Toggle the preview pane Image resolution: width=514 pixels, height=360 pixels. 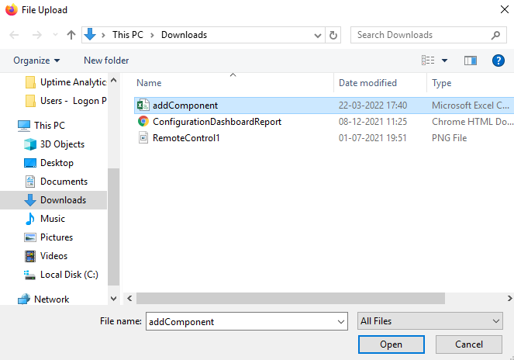471,61
